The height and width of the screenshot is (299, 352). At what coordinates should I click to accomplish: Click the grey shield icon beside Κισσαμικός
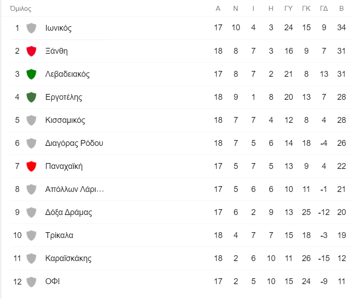(x=31, y=120)
